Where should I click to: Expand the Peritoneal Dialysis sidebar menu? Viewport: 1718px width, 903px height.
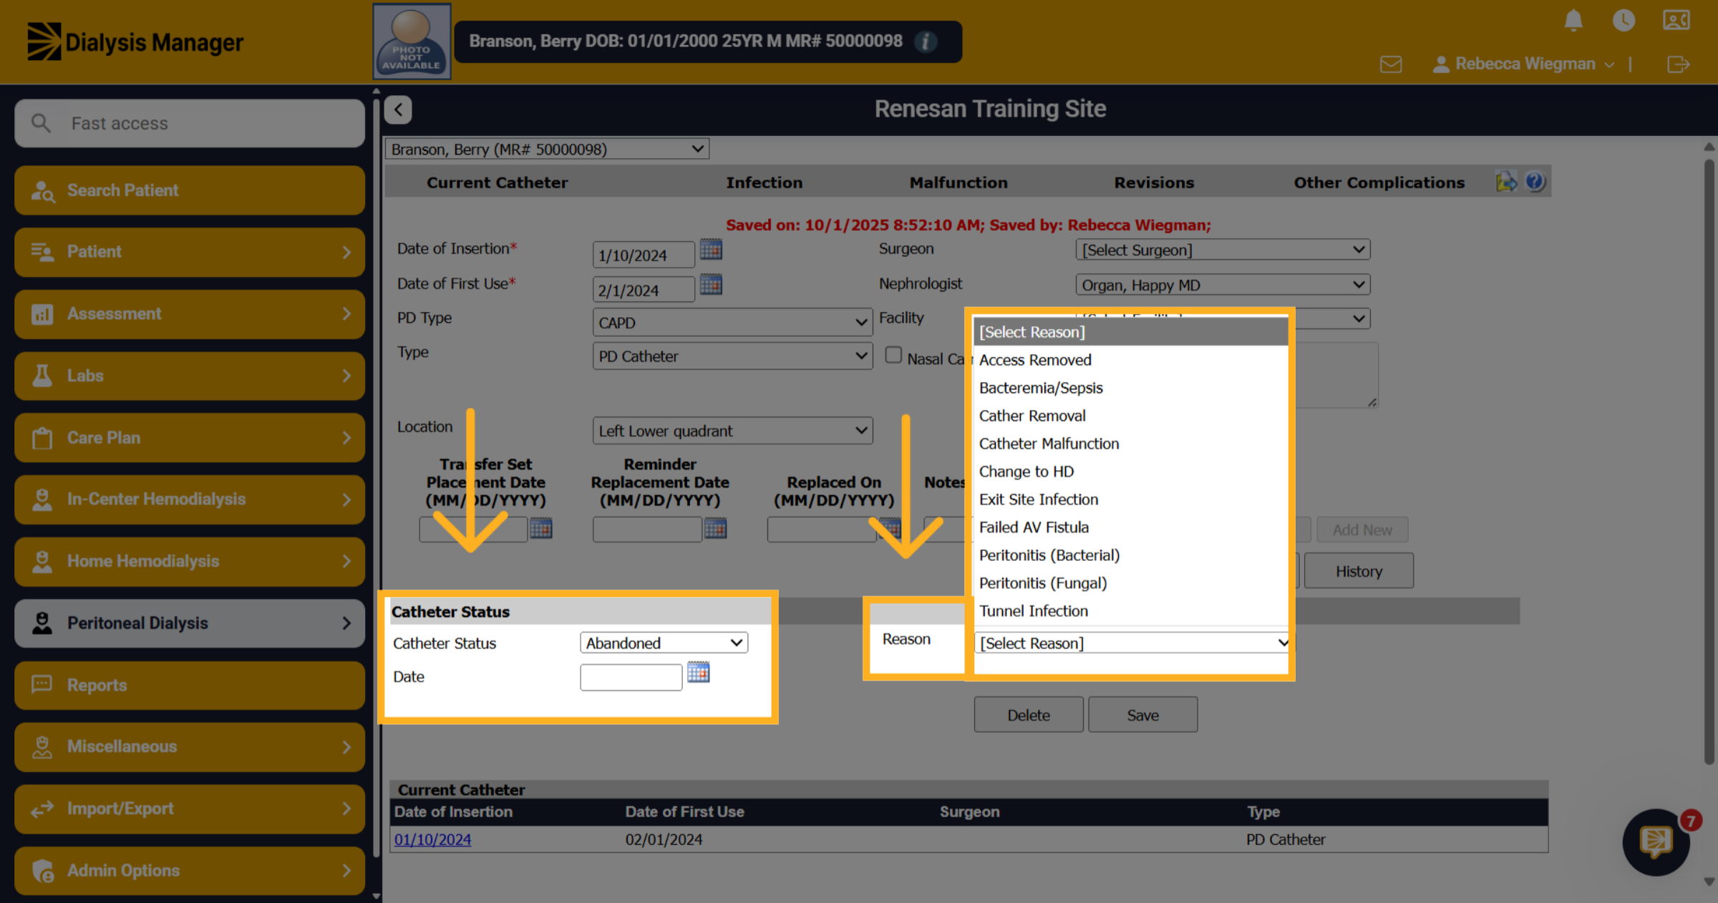click(x=190, y=623)
